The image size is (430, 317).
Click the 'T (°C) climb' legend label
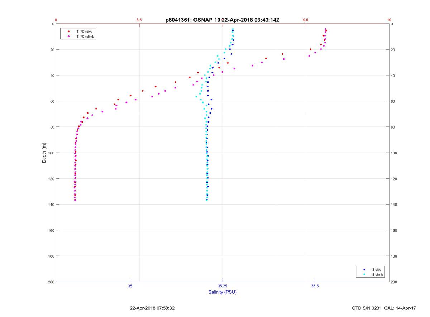pos(85,37)
